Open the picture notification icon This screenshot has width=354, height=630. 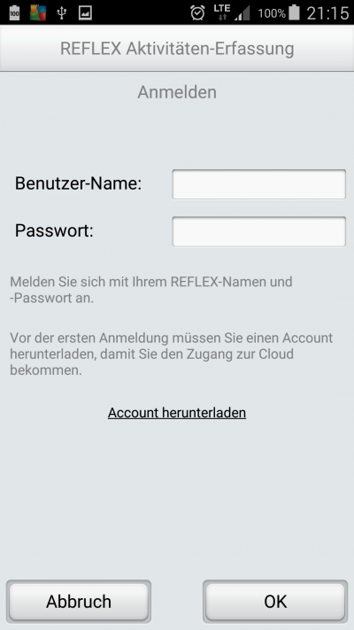click(85, 13)
